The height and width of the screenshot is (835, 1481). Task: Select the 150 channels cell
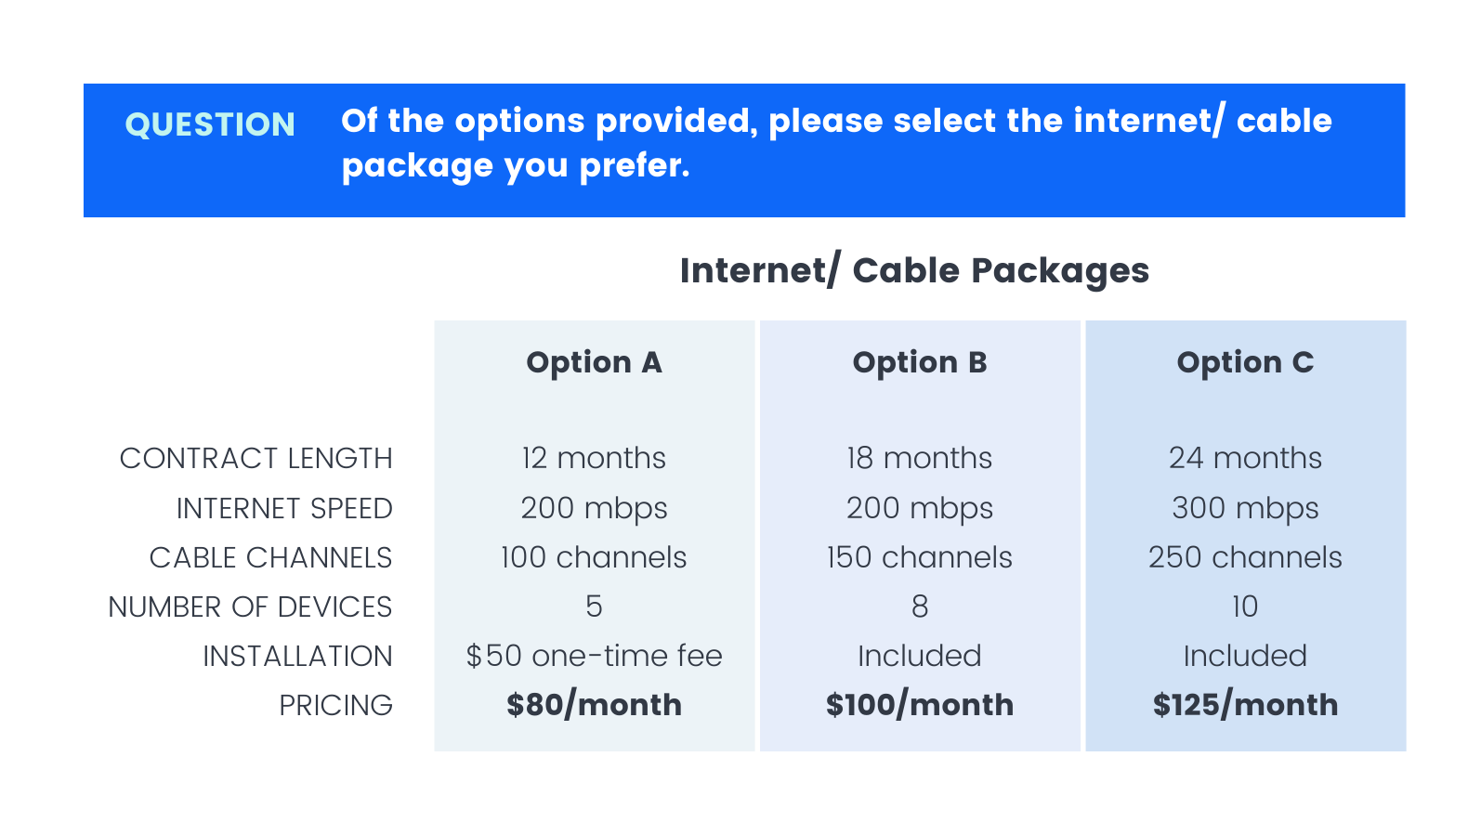point(920,557)
